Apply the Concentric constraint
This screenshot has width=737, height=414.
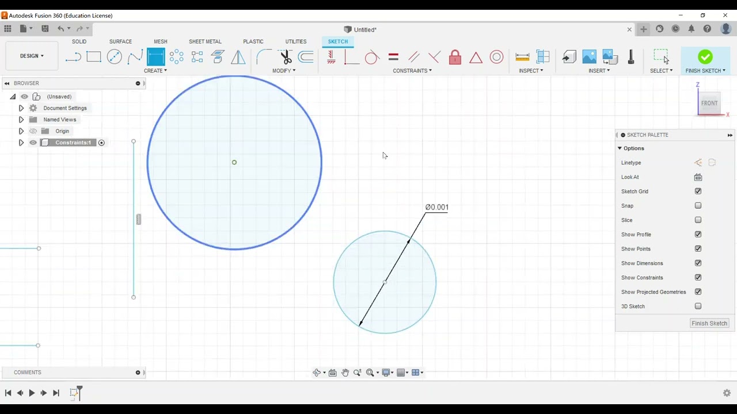point(496,57)
